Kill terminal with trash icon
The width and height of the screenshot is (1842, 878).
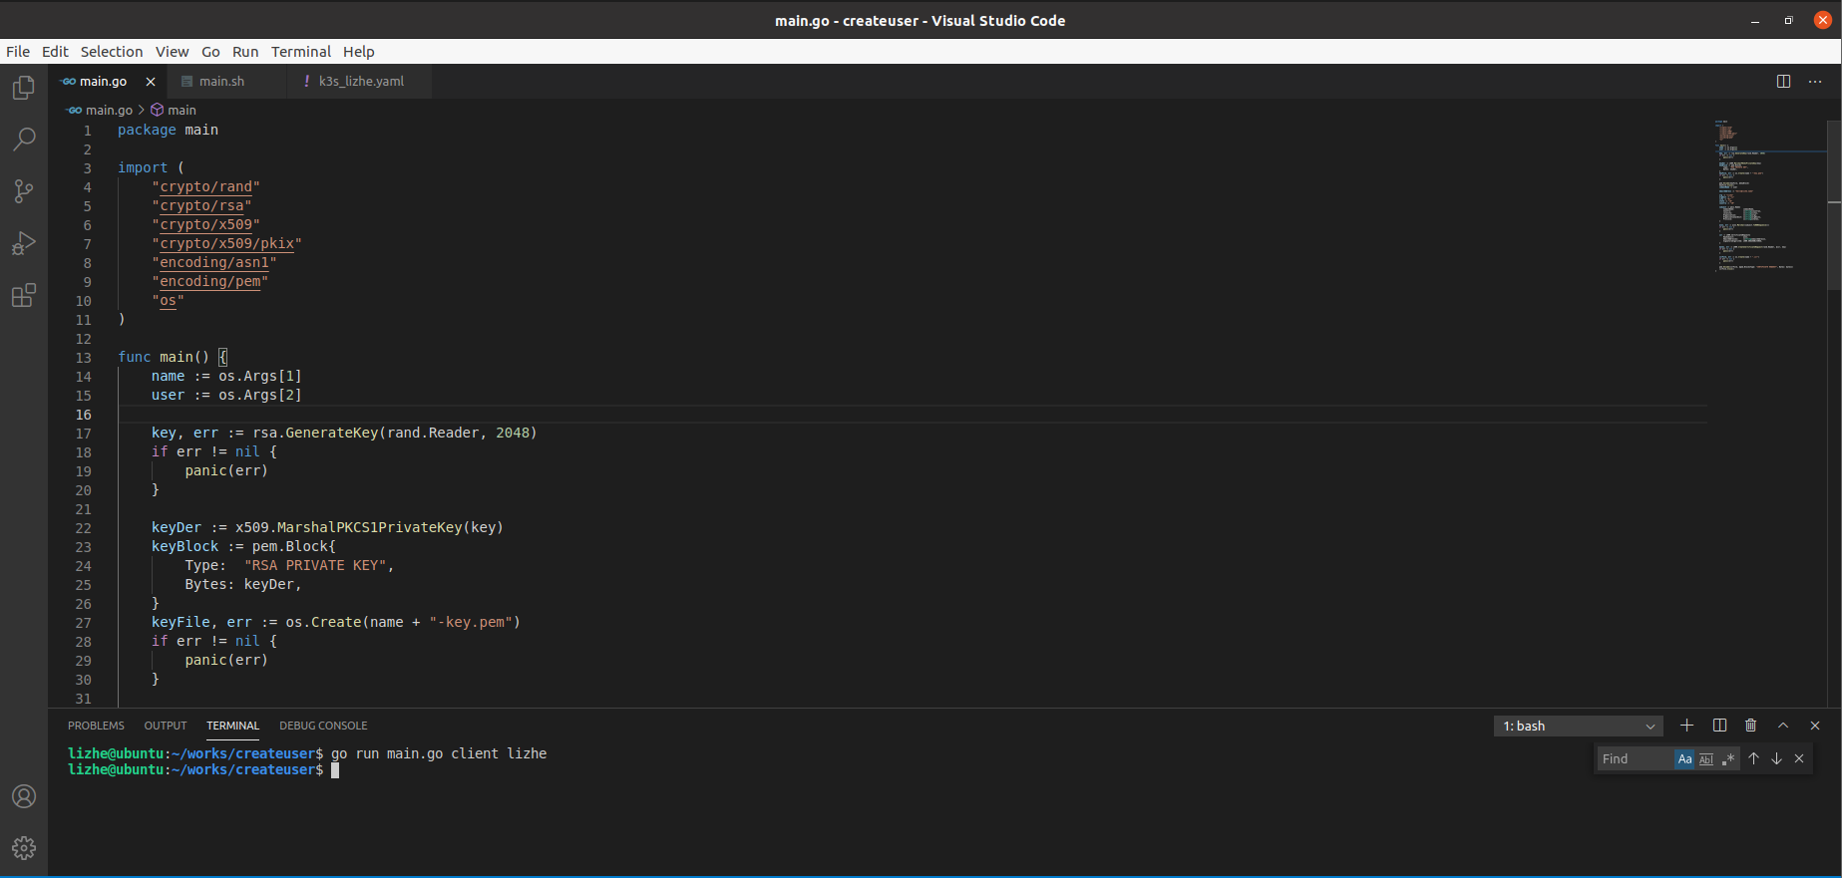point(1751,726)
